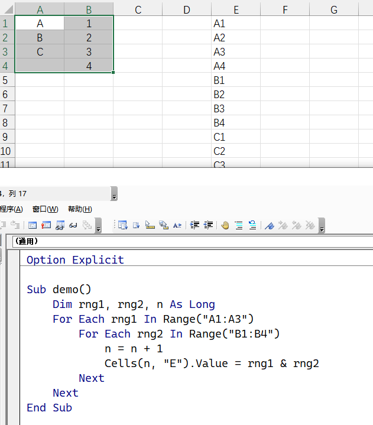Click cell B4 containing 4
Viewport: 373px width, 425px height.
pos(89,66)
